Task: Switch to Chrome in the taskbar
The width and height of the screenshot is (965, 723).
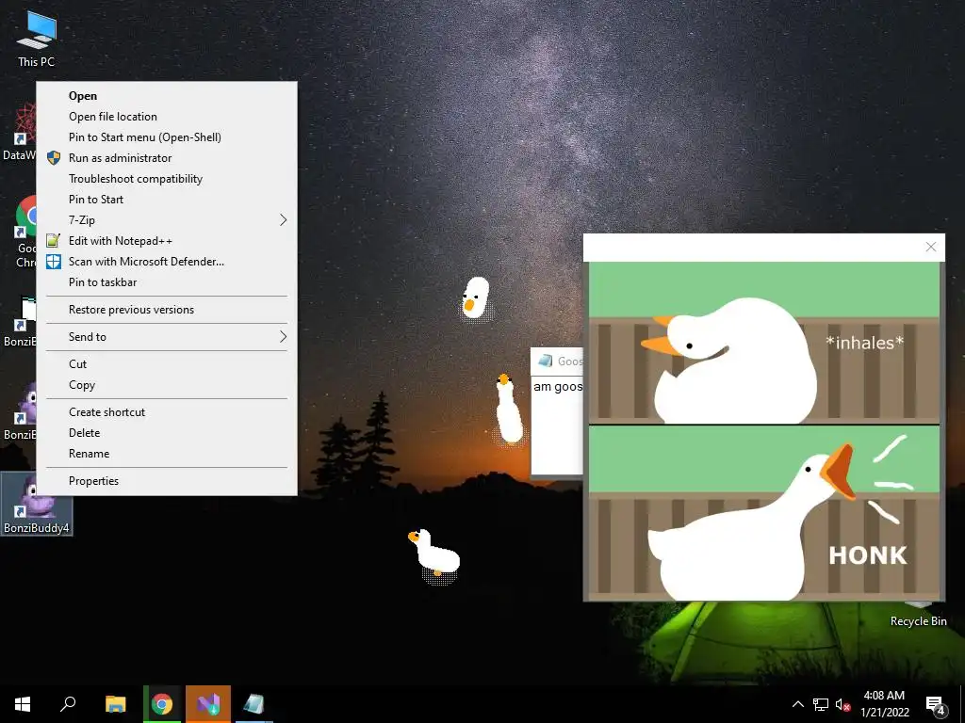Action: (x=162, y=704)
